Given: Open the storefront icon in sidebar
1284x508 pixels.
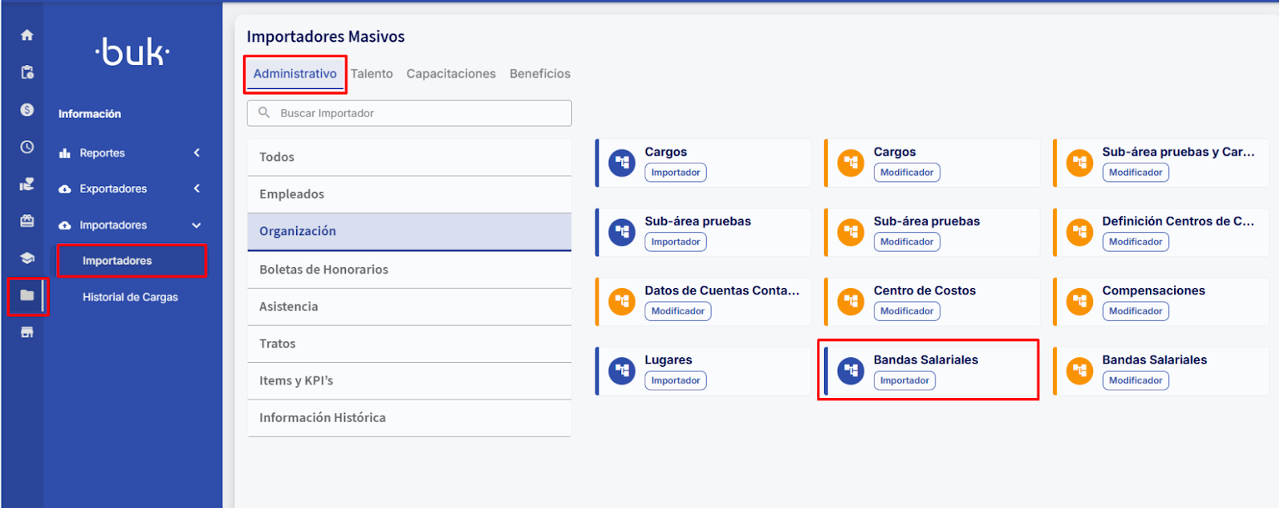Looking at the screenshot, I should pos(26,332).
